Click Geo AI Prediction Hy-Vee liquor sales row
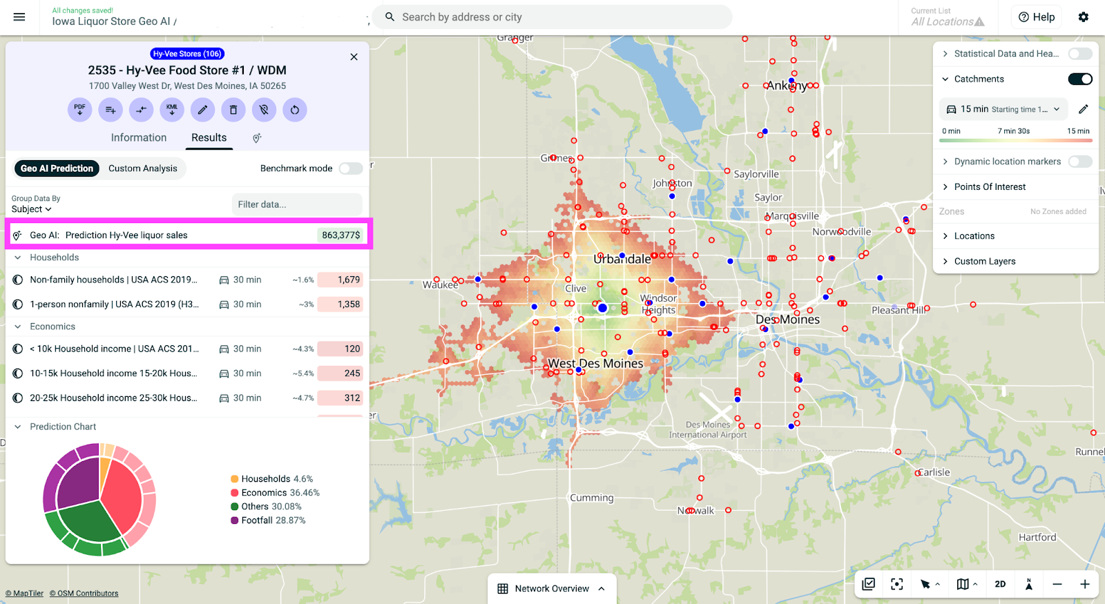This screenshot has height=604, width=1105. [188, 235]
